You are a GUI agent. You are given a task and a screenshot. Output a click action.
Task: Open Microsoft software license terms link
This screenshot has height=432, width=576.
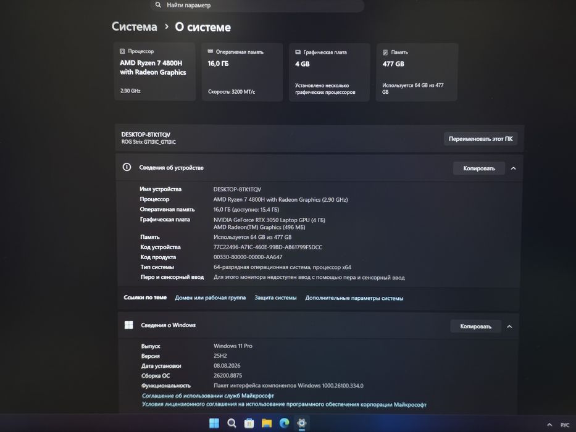coord(284,404)
